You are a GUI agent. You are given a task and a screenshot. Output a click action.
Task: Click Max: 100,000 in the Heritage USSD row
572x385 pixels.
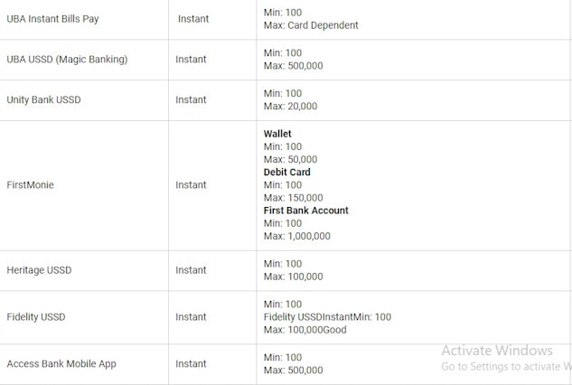tap(294, 277)
